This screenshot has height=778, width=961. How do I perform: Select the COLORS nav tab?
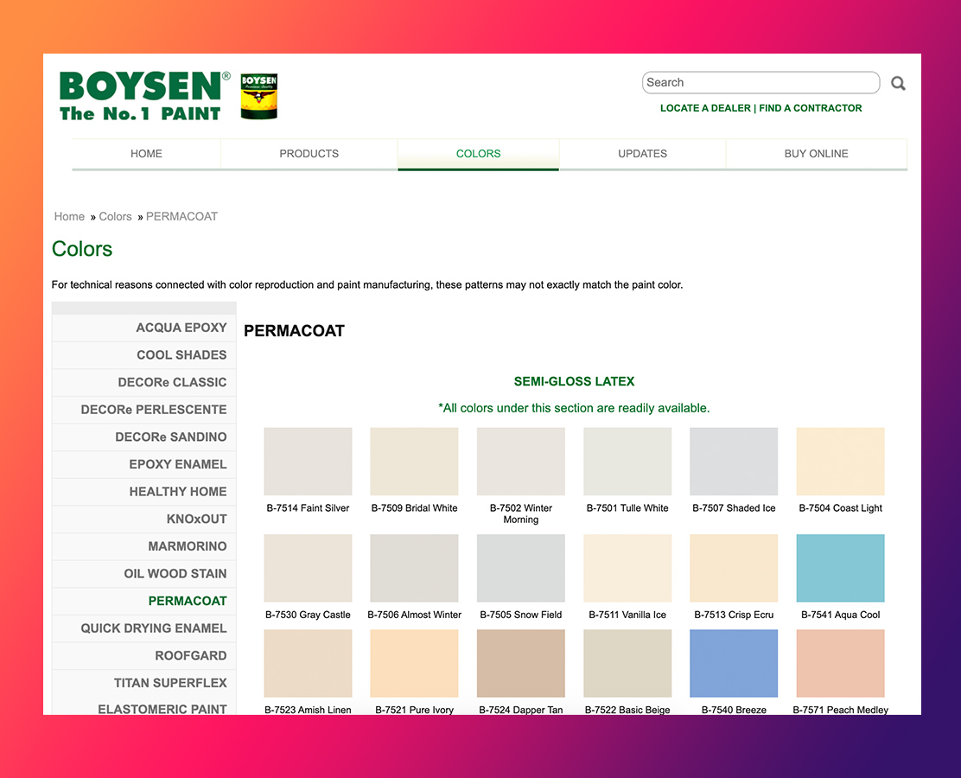[478, 154]
